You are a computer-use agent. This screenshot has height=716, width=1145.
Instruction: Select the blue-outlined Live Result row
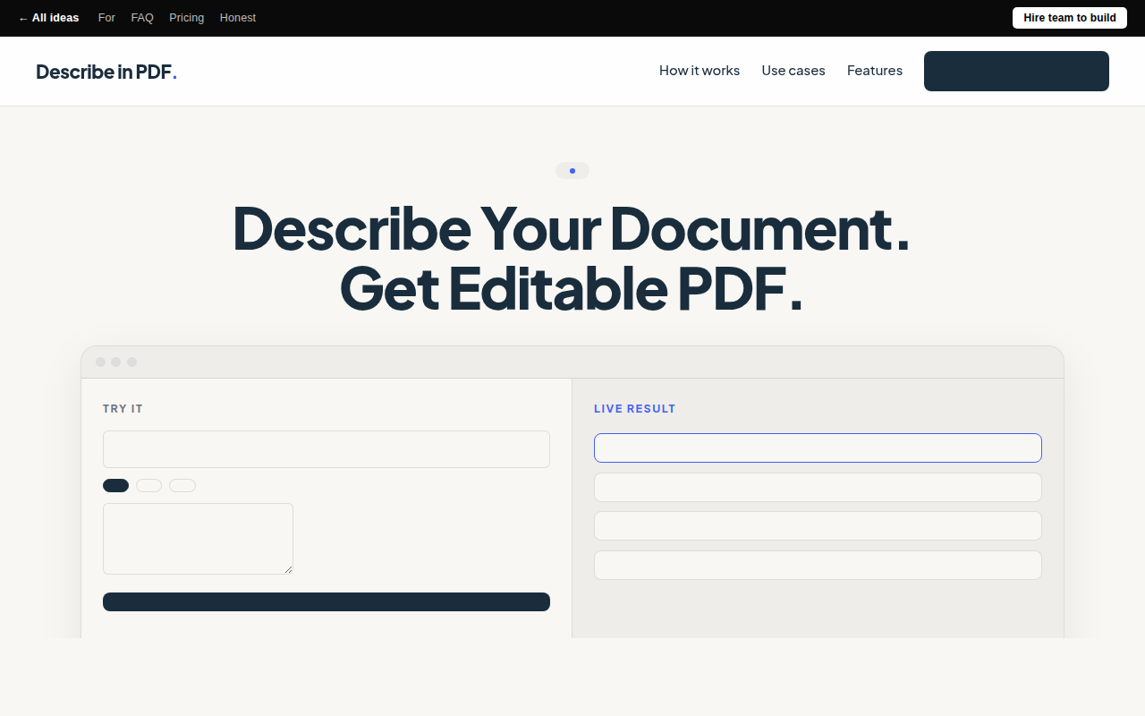[818, 447]
